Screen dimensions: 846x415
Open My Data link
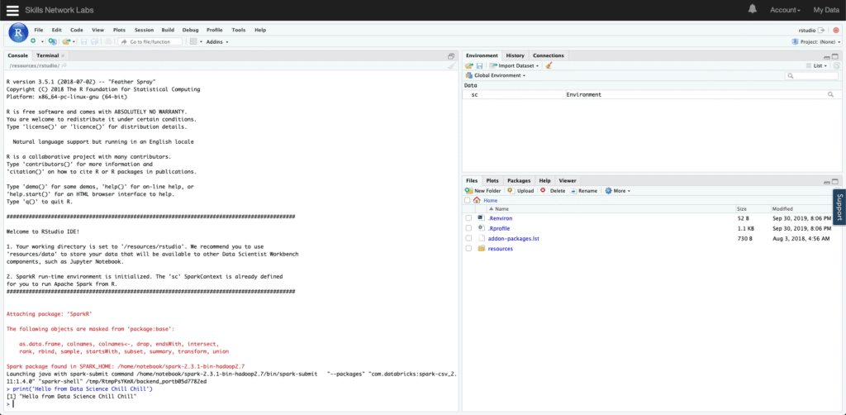(826, 10)
